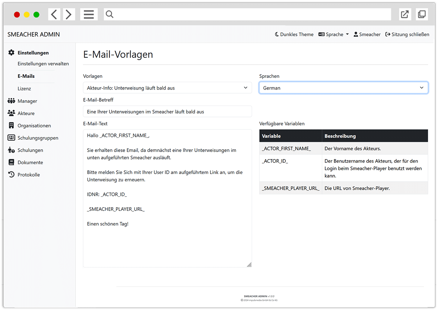Open the Sprachen language dropdown
439x329 pixels.
pyautogui.click(x=344, y=88)
